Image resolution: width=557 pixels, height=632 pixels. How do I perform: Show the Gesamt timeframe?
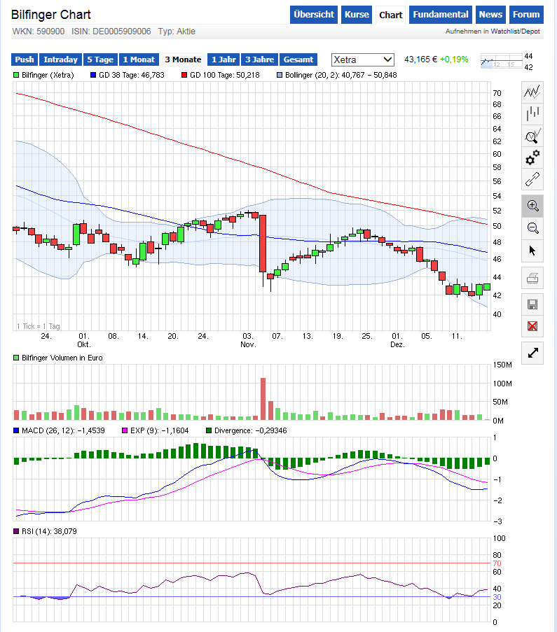coord(298,59)
